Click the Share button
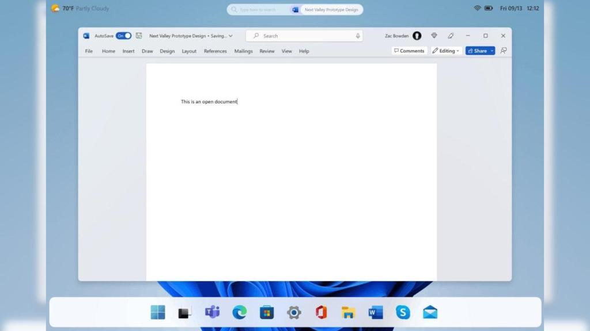The height and width of the screenshot is (331, 590). coord(477,51)
